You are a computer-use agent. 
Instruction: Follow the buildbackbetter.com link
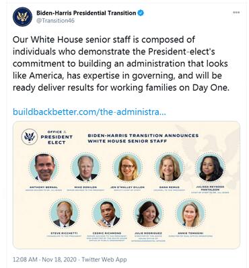pyautogui.click(x=90, y=111)
